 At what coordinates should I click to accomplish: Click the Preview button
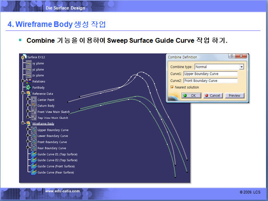pos(234,96)
